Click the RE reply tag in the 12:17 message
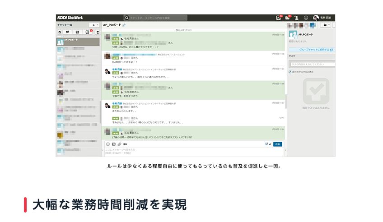Screen dimensions: 383x222 (x=115, y=118)
